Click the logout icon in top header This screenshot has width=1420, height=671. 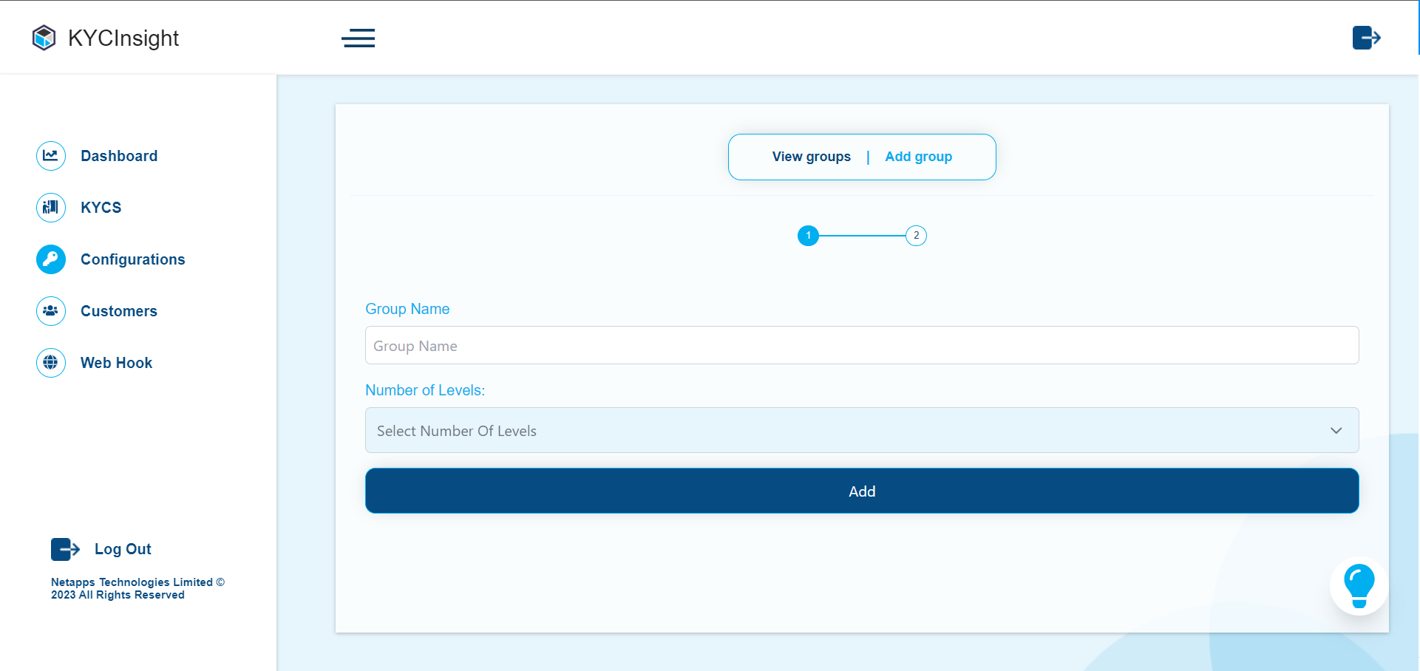tap(1367, 38)
